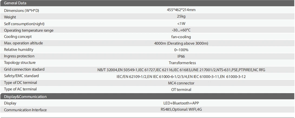Select the Grid connection stadard label
295x118 pixels.
tap(24, 69)
